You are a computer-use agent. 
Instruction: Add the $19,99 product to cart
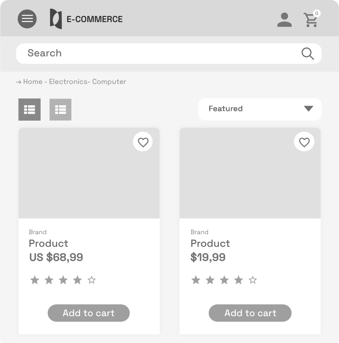click(250, 313)
